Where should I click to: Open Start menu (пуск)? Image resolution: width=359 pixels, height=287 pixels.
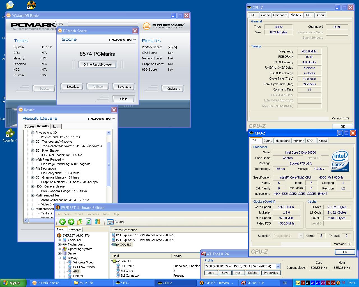pos(13,283)
